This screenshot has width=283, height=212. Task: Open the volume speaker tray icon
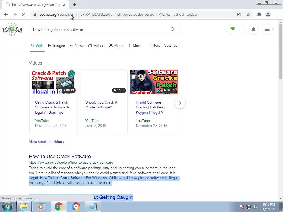pyautogui.click(x=255, y=207)
